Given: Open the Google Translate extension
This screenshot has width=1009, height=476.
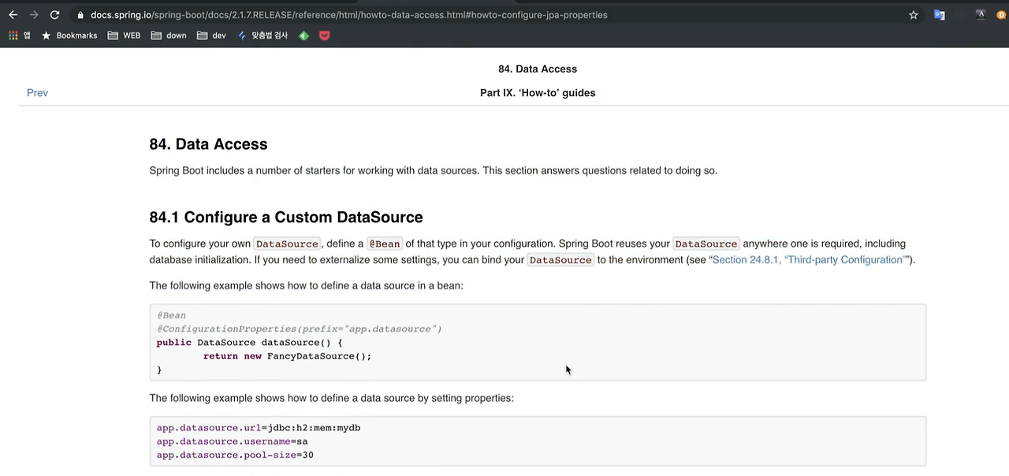Looking at the screenshot, I should click(x=939, y=15).
